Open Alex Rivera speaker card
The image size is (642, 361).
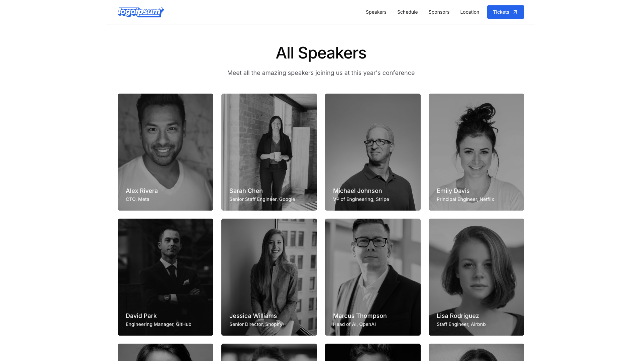(x=166, y=152)
